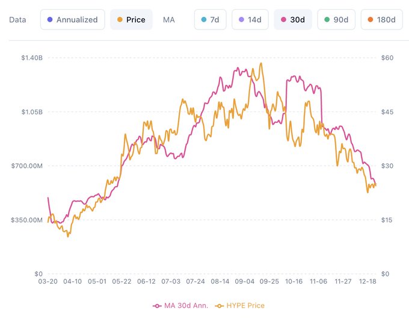Click the MA label before period buttons
This screenshot has height=318, width=409.
point(169,19)
